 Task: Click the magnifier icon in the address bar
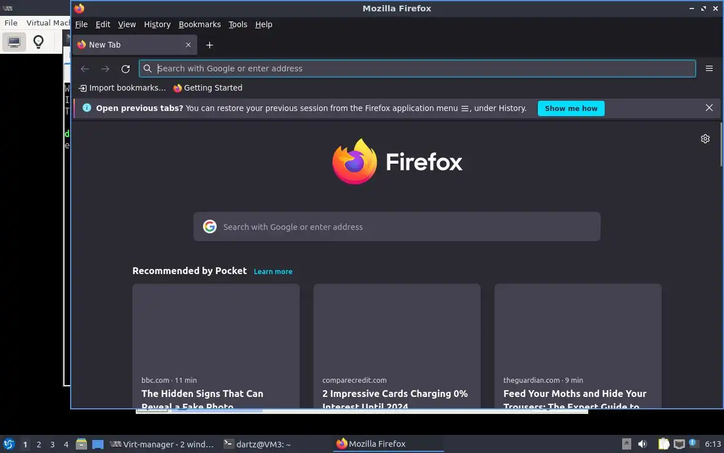point(148,69)
